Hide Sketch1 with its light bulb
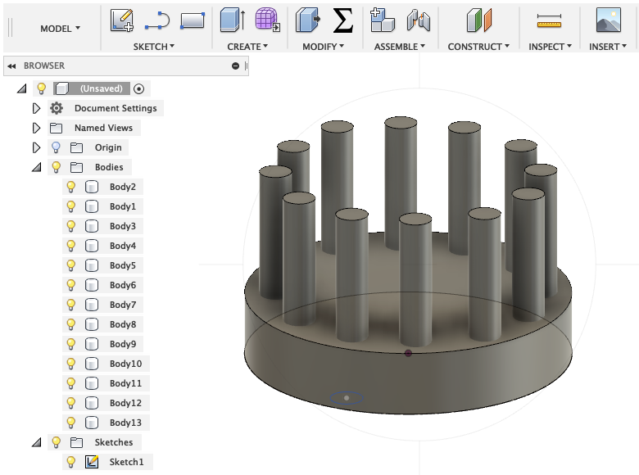This screenshot has width=639, height=475. (x=71, y=462)
